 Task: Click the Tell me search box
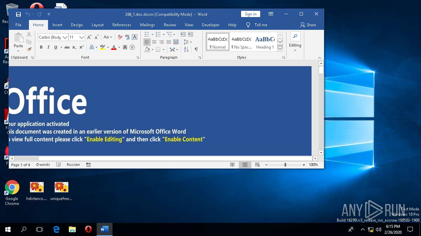(x=257, y=25)
